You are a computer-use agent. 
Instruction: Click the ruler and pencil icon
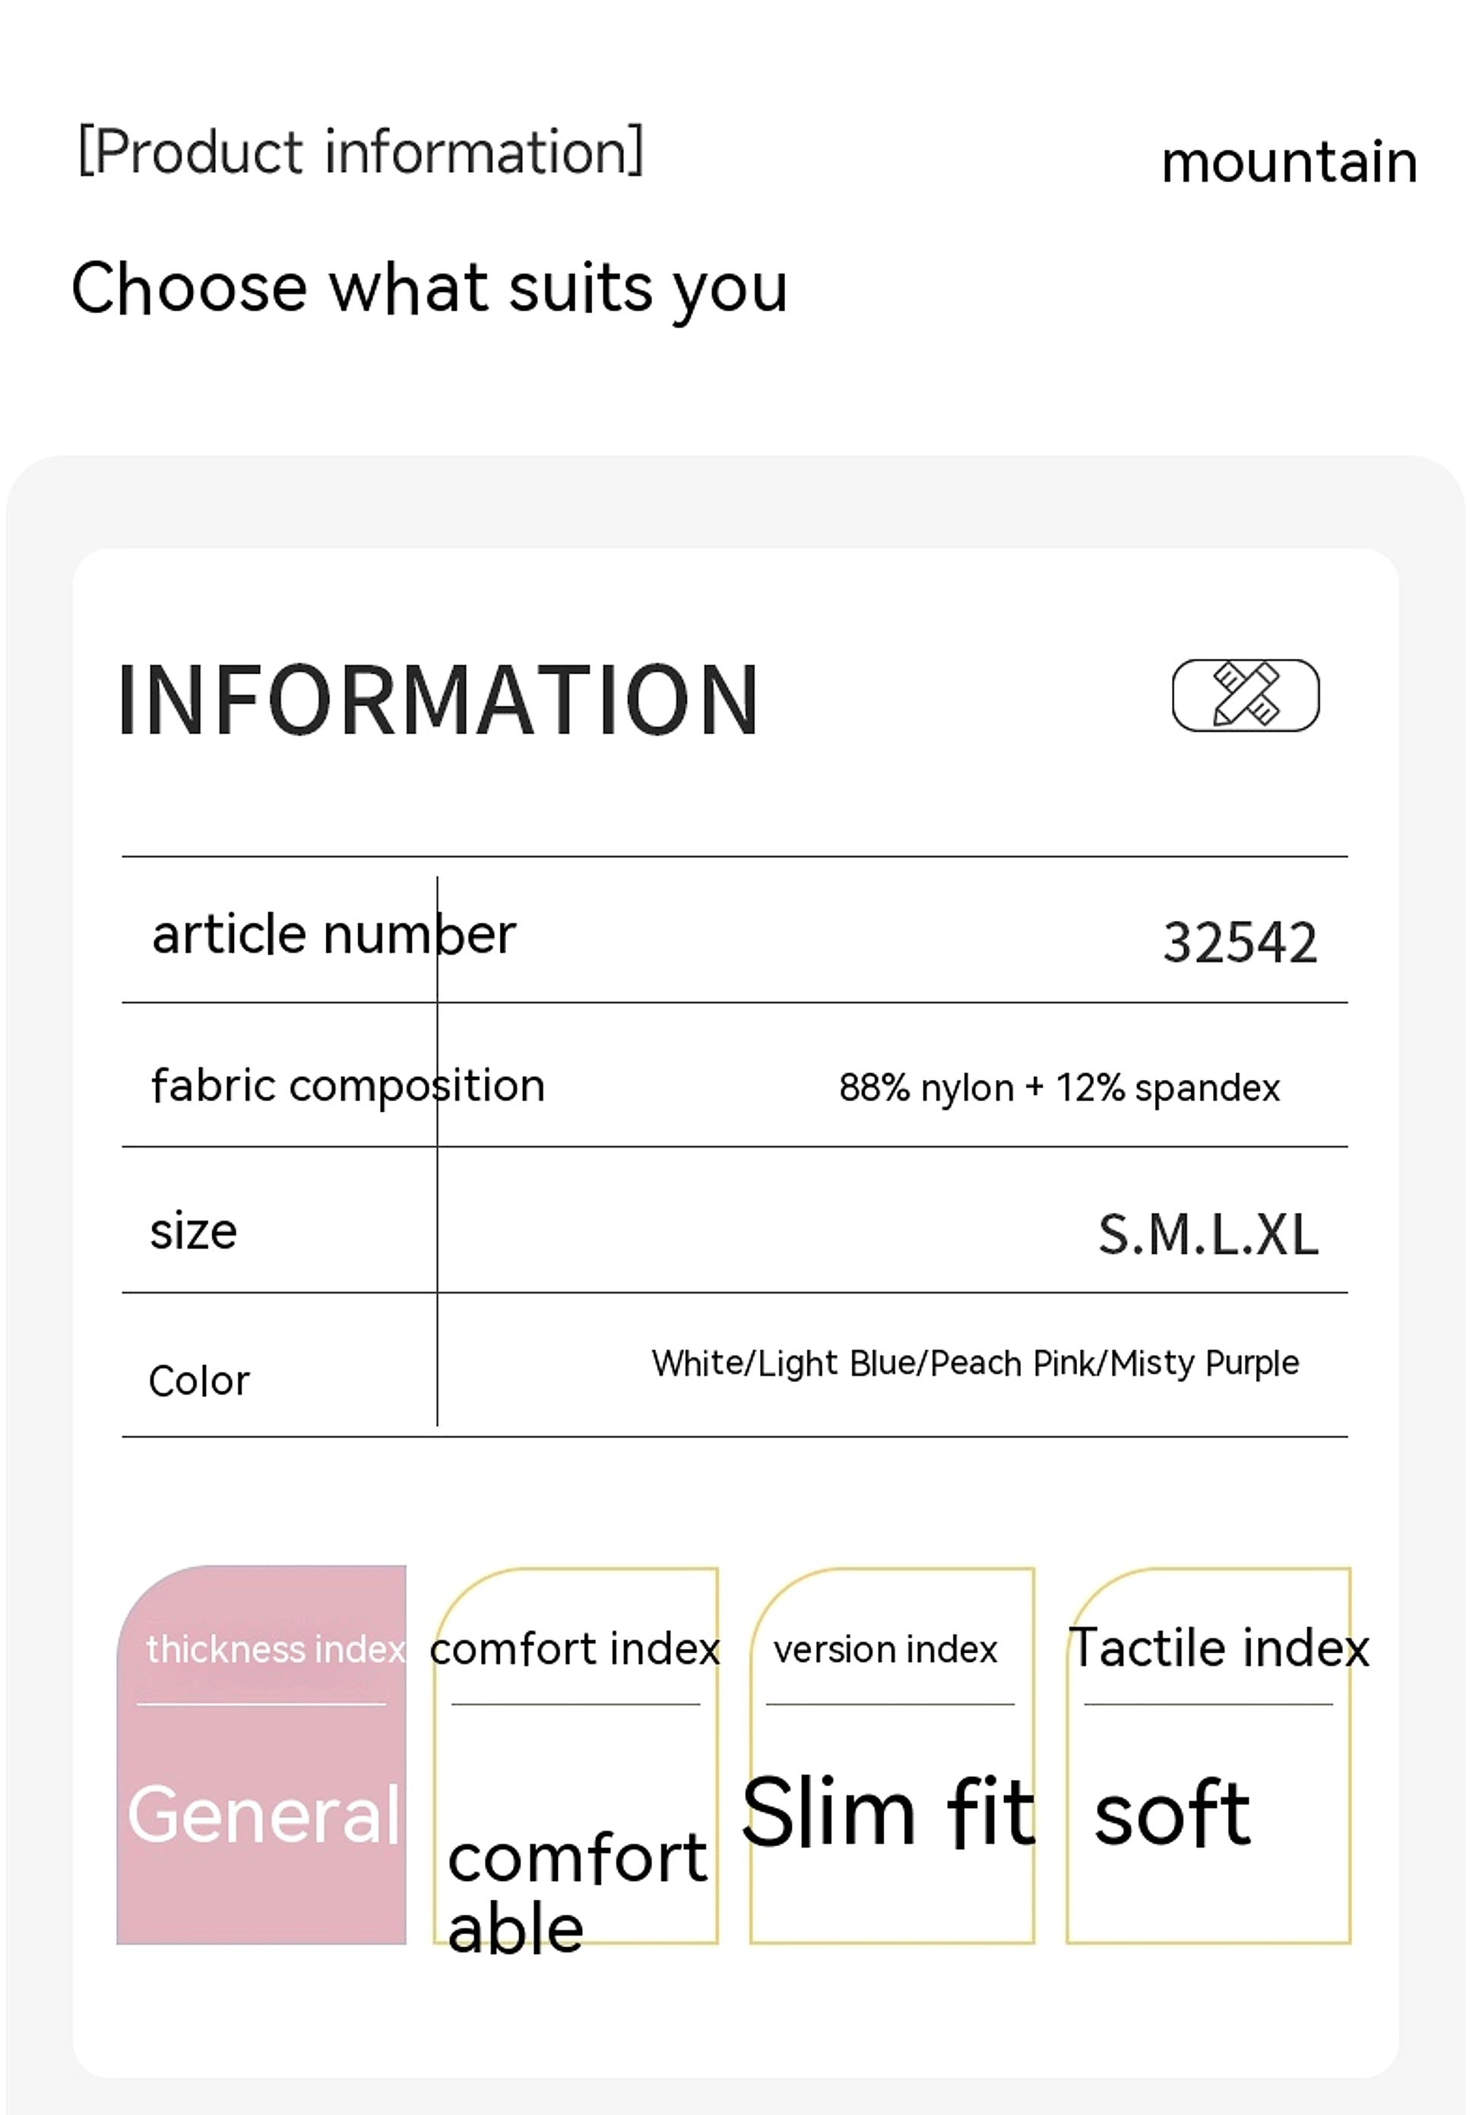pos(1245,695)
